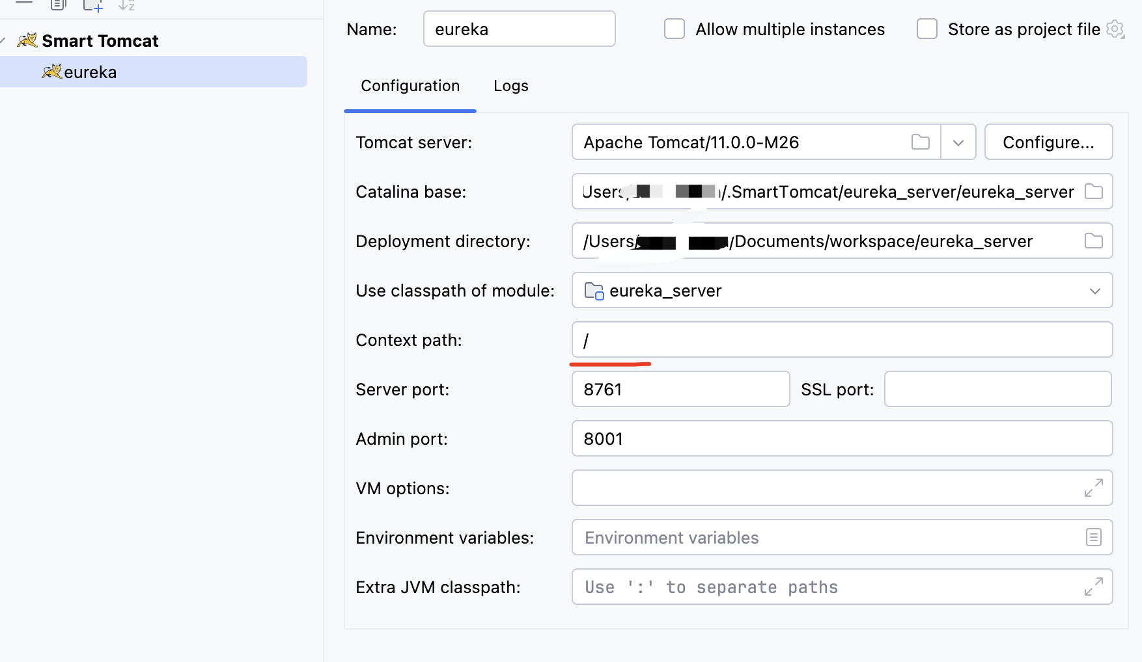Expand the Extra JVM classpath editor

(1093, 587)
